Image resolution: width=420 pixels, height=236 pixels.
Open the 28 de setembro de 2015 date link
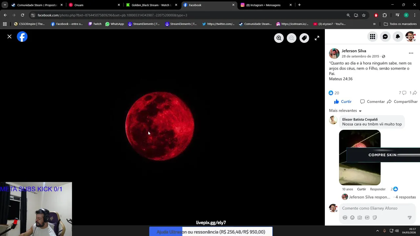click(360, 56)
